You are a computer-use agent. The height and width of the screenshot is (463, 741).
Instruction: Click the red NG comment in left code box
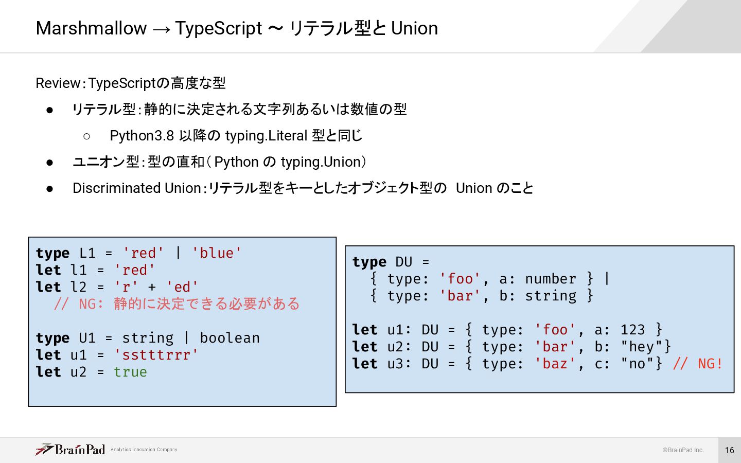point(177,304)
